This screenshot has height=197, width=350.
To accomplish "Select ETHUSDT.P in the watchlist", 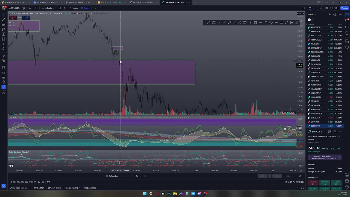I will pyautogui.click(x=325, y=109).
